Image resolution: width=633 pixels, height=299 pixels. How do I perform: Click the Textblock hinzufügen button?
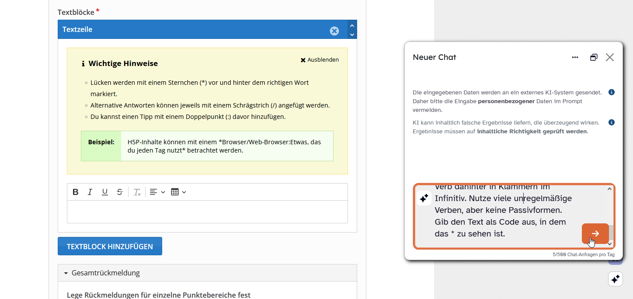coord(110,246)
